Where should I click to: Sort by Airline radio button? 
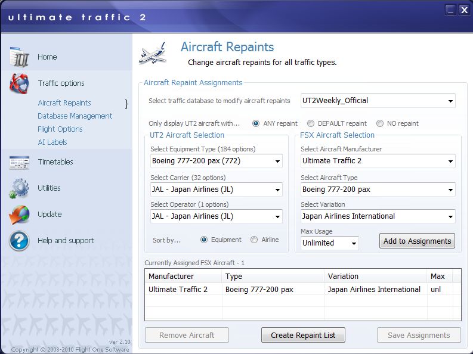tap(254, 240)
